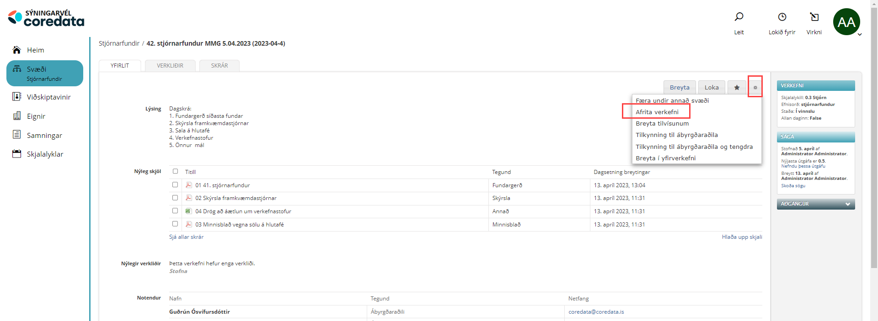This screenshot has width=878, height=321.
Task: Open the coredata@coredata.is email link
Action: 596,312
